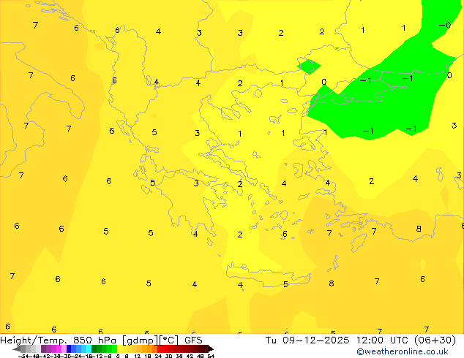464x358 pixels.
Task: Click the magenta legend swatch
Action: [59, 349]
